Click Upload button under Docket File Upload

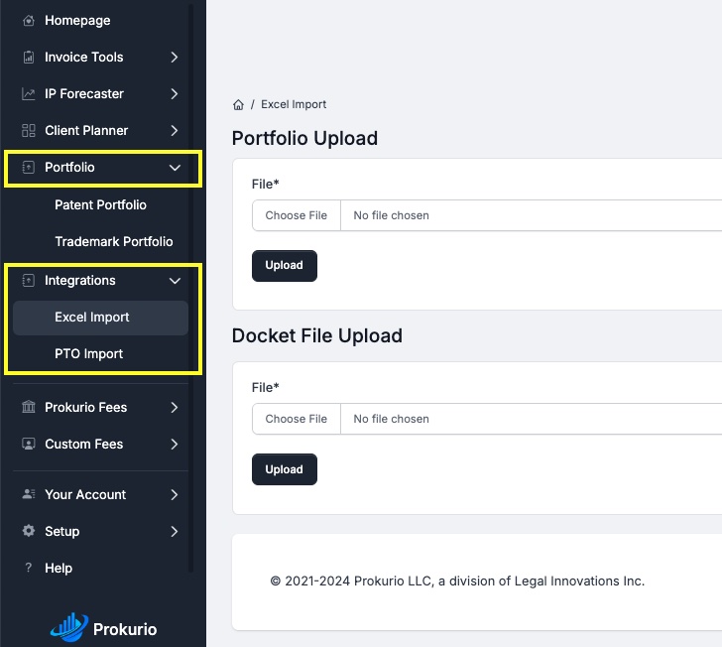(x=284, y=469)
